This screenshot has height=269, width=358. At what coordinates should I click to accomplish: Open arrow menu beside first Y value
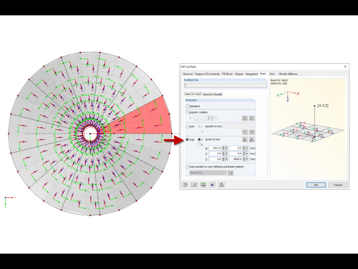pyautogui.click(x=227, y=153)
